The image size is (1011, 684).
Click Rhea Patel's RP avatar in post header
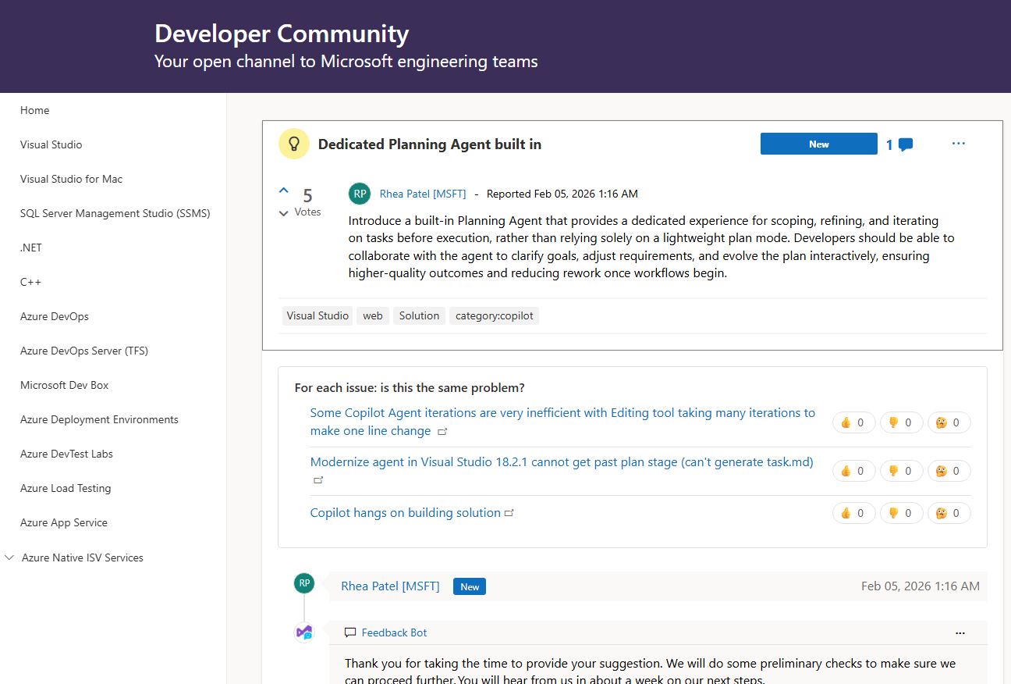point(360,194)
